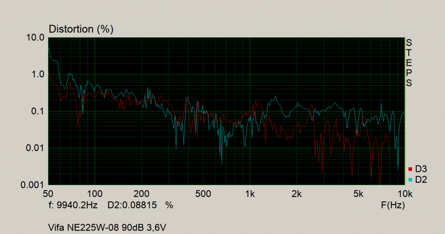The width and height of the screenshot is (445, 234).
Task: Click the 100 frequency axis label
Action: [94, 194]
